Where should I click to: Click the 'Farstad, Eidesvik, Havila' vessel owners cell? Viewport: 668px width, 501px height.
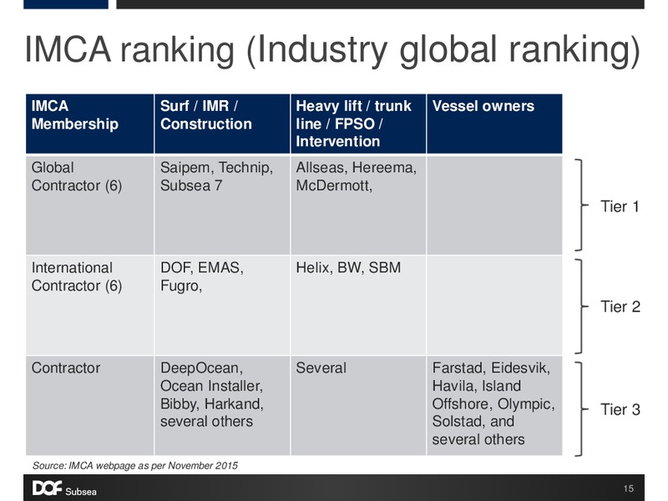[494, 406]
